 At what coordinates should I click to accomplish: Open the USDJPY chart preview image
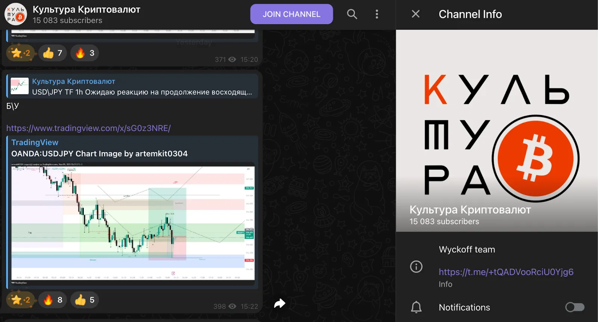[133, 224]
